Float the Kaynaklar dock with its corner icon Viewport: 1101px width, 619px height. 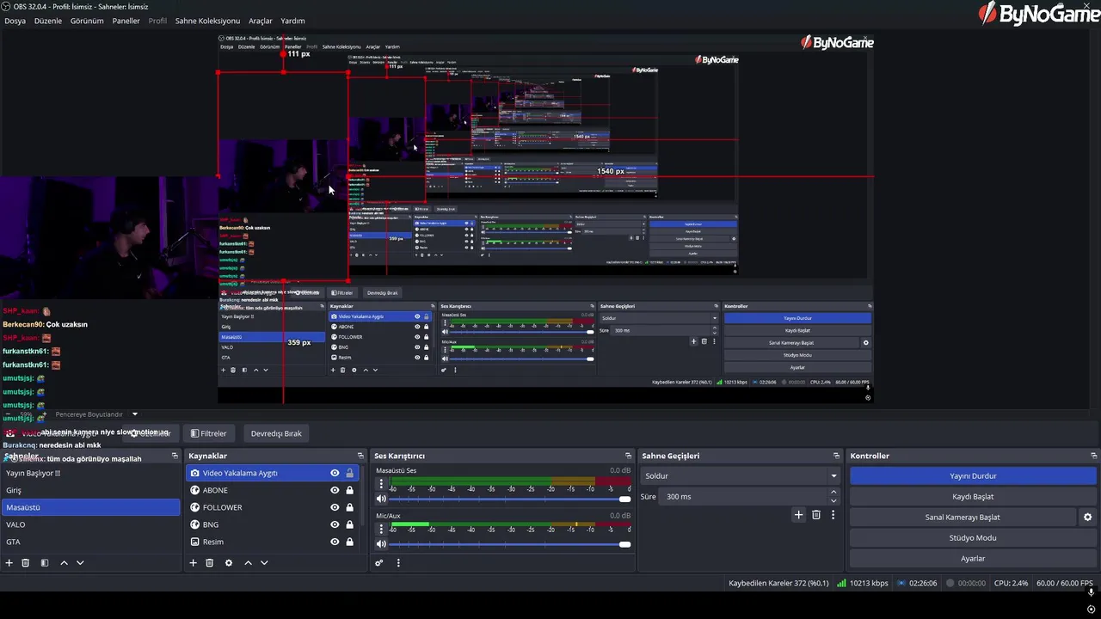[360, 456]
